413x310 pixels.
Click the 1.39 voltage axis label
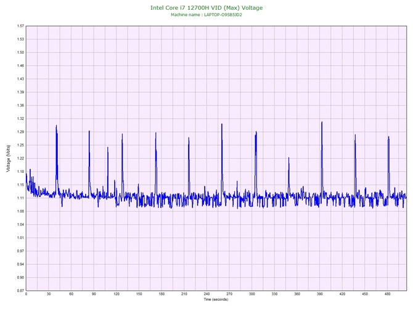pos(20,92)
